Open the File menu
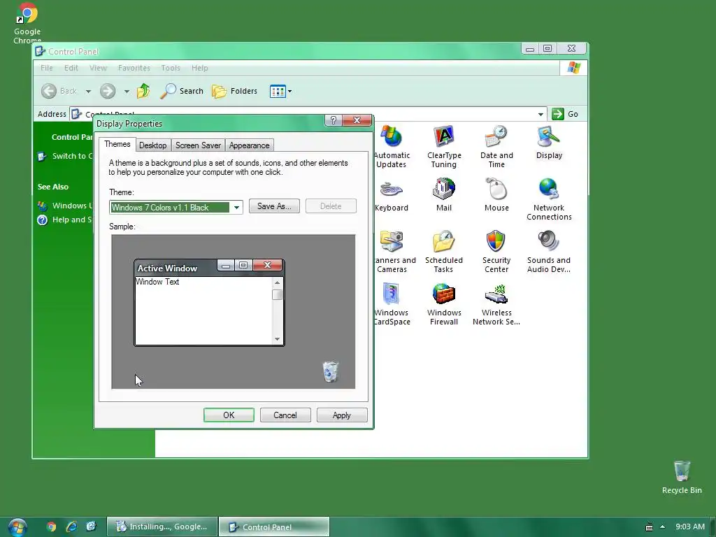Viewport: 716px width, 537px height. click(x=47, y=68)
